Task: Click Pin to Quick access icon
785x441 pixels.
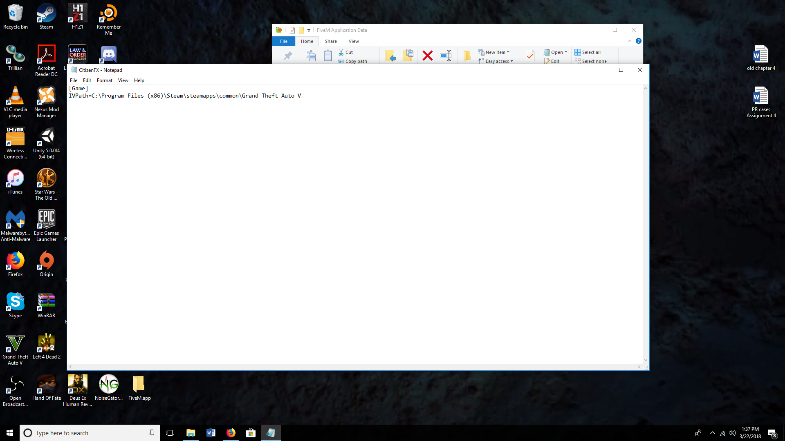Action: [x=288, y=56]
